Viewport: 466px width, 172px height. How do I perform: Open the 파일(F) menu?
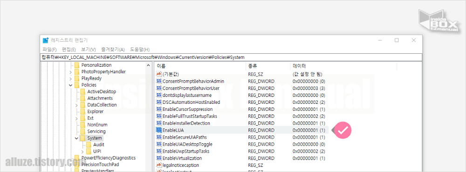pyautogui.click(x=49, y=49)
